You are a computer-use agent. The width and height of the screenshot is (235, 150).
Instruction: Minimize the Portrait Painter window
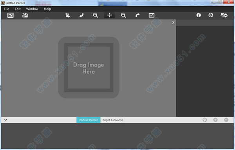[214, 2]
